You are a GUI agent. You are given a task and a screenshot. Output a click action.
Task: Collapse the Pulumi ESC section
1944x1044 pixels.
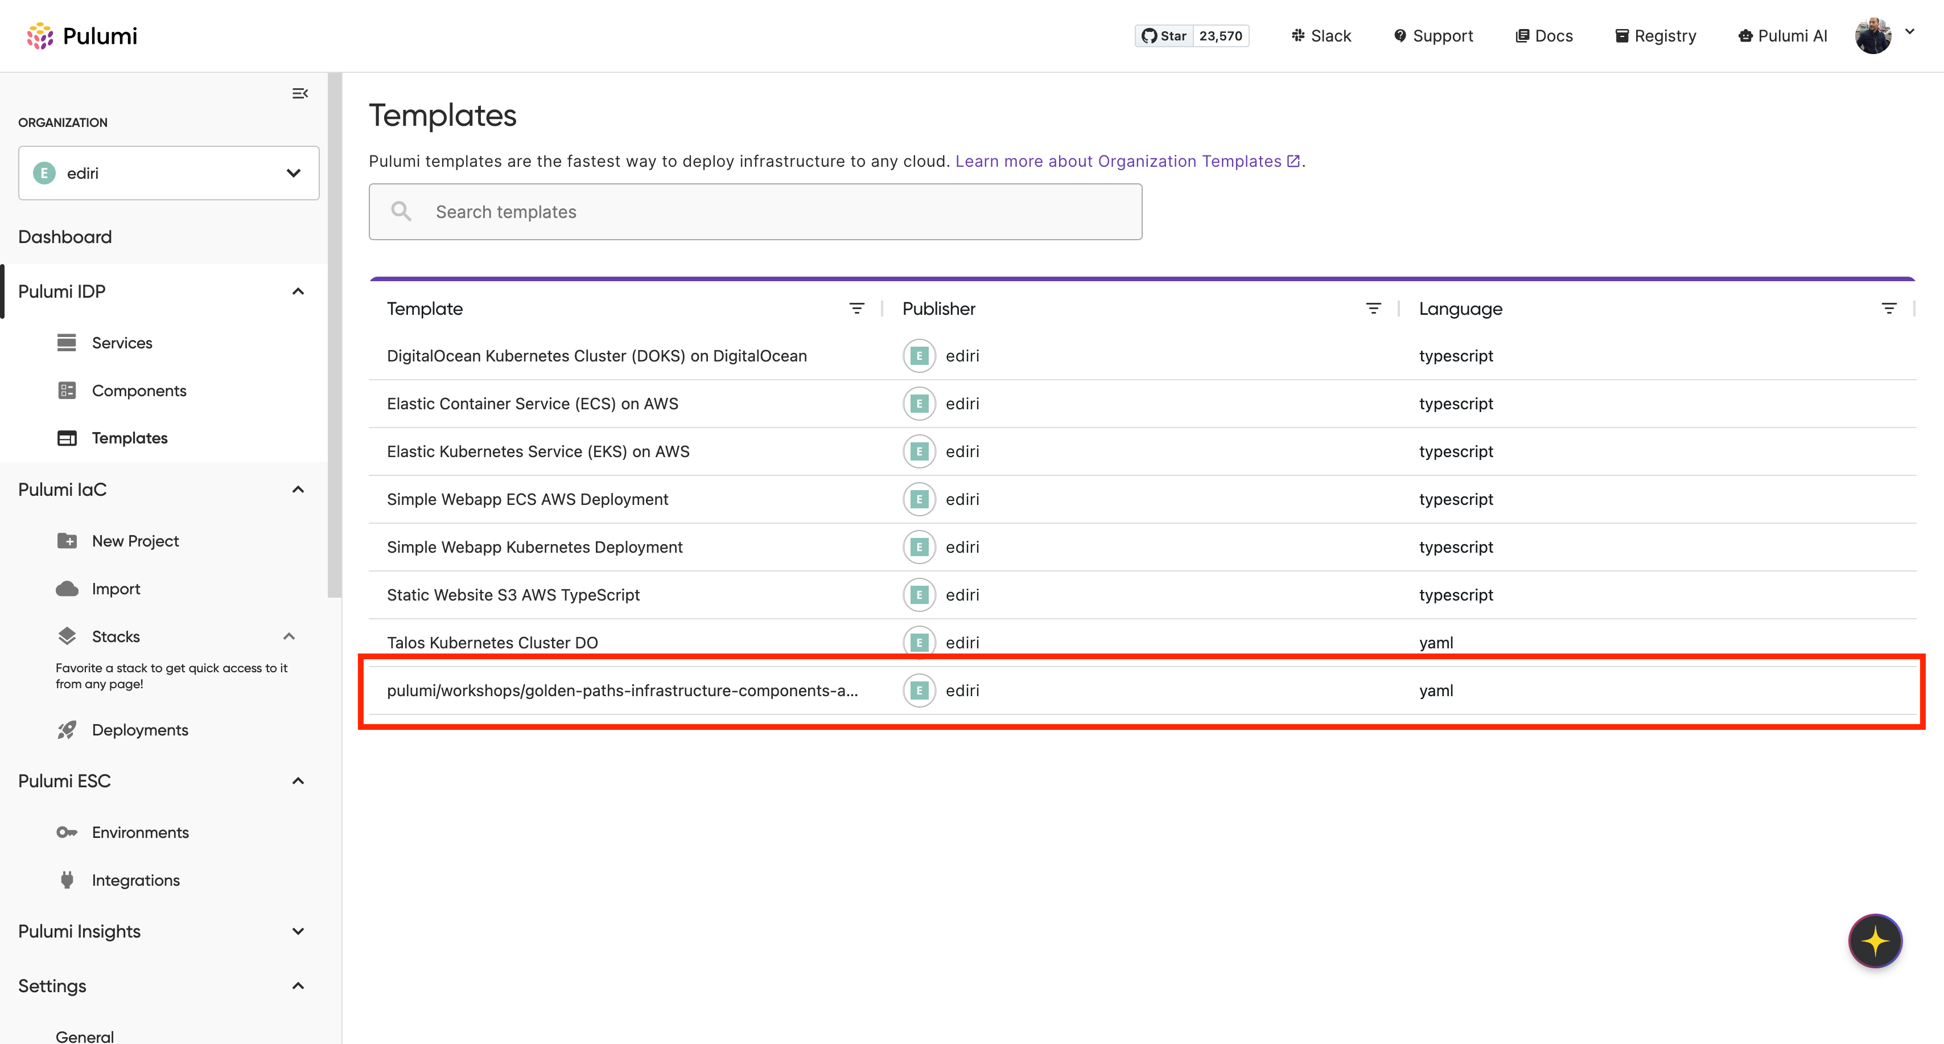click(x=298, y=782)
